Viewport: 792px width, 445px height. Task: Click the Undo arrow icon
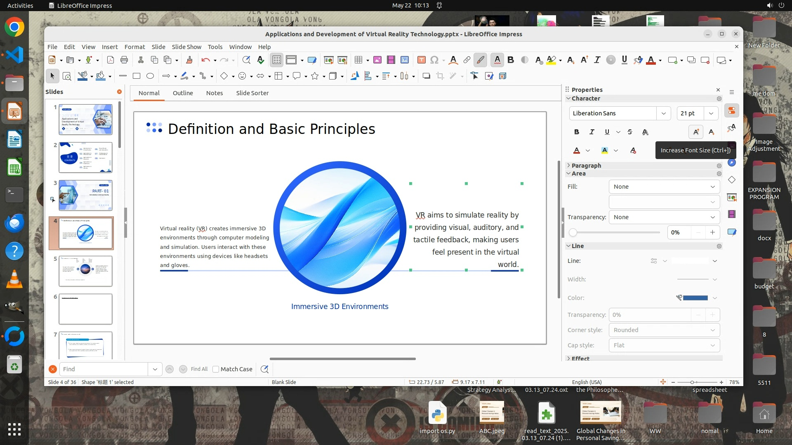tap(205, 60)
